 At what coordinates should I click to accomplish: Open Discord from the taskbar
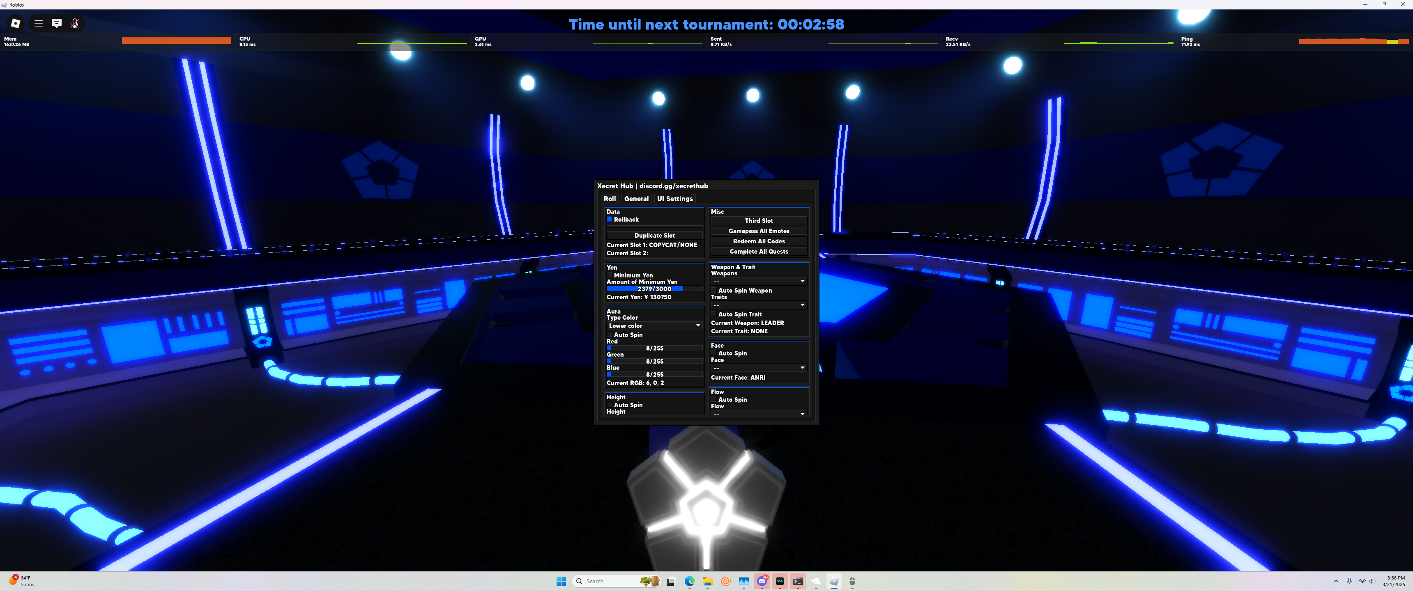click(x=762, y=581)
